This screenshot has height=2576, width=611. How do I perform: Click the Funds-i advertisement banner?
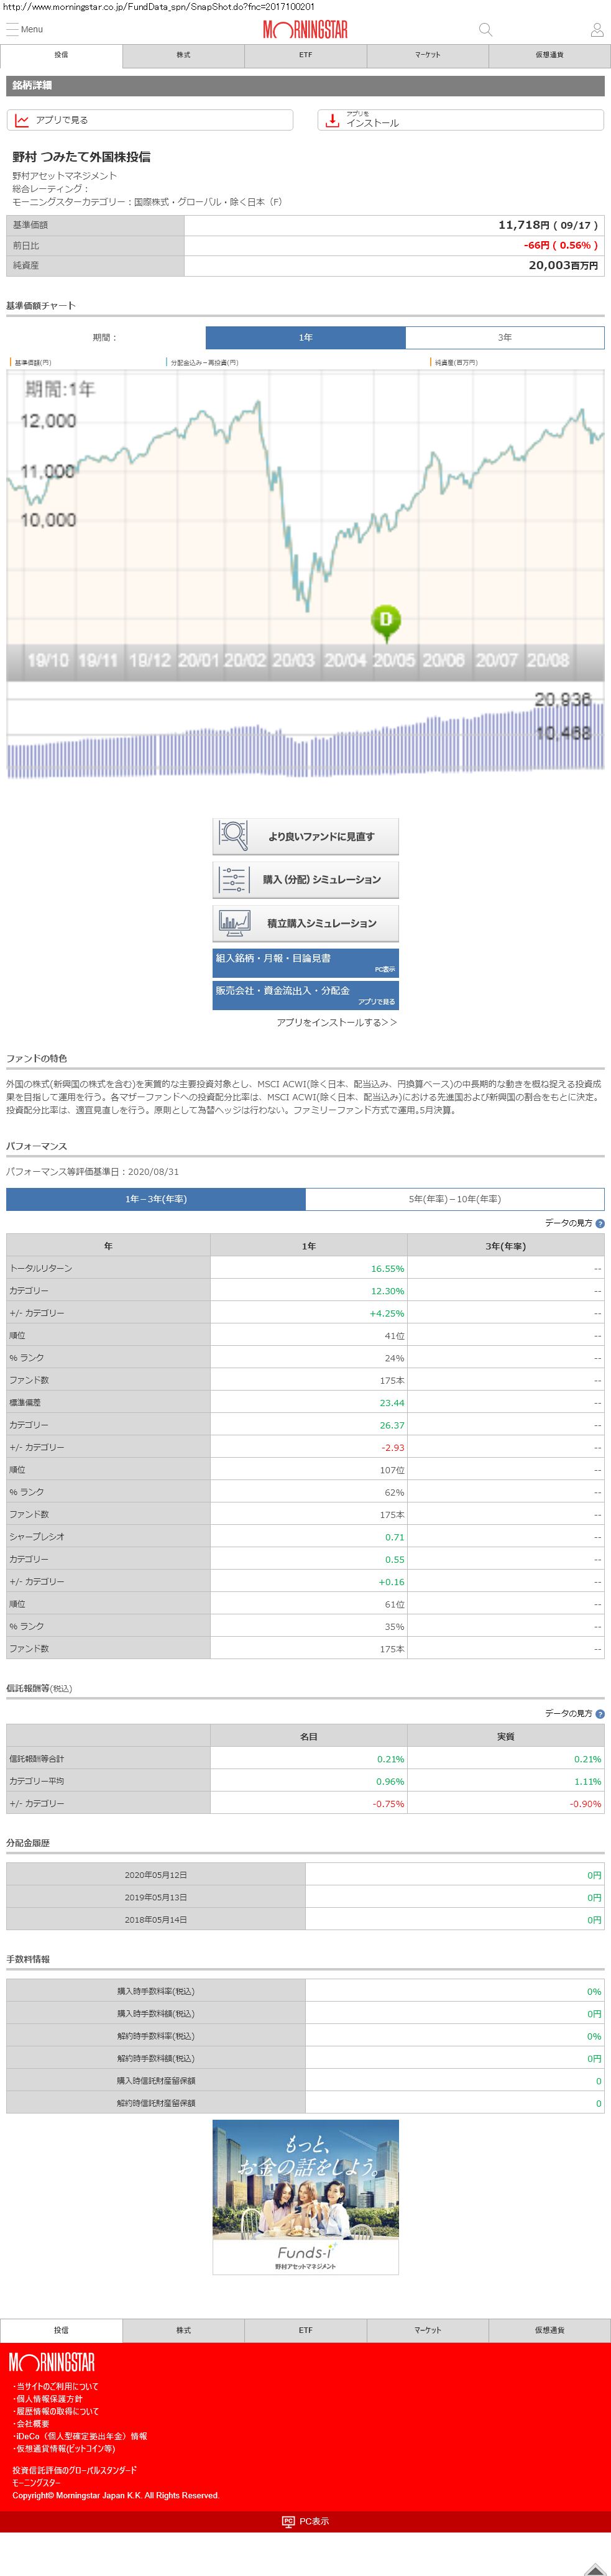(x=305, y=2197)
